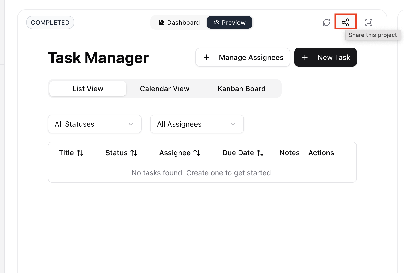Click the chevron on All Statuses filter

tap(130, 124)
